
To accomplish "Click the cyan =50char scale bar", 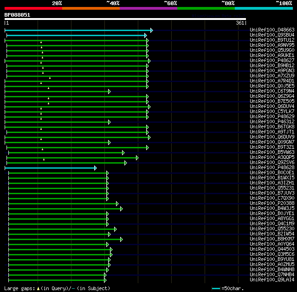I will click(x=216, y=289).
